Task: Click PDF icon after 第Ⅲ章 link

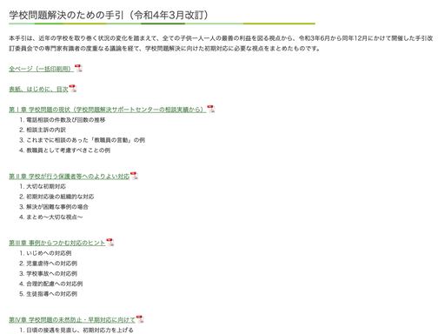Action: [110, 242]
